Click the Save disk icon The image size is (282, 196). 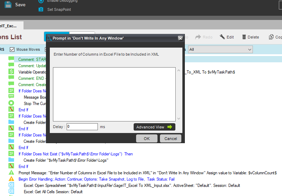(x=8, y=5)
